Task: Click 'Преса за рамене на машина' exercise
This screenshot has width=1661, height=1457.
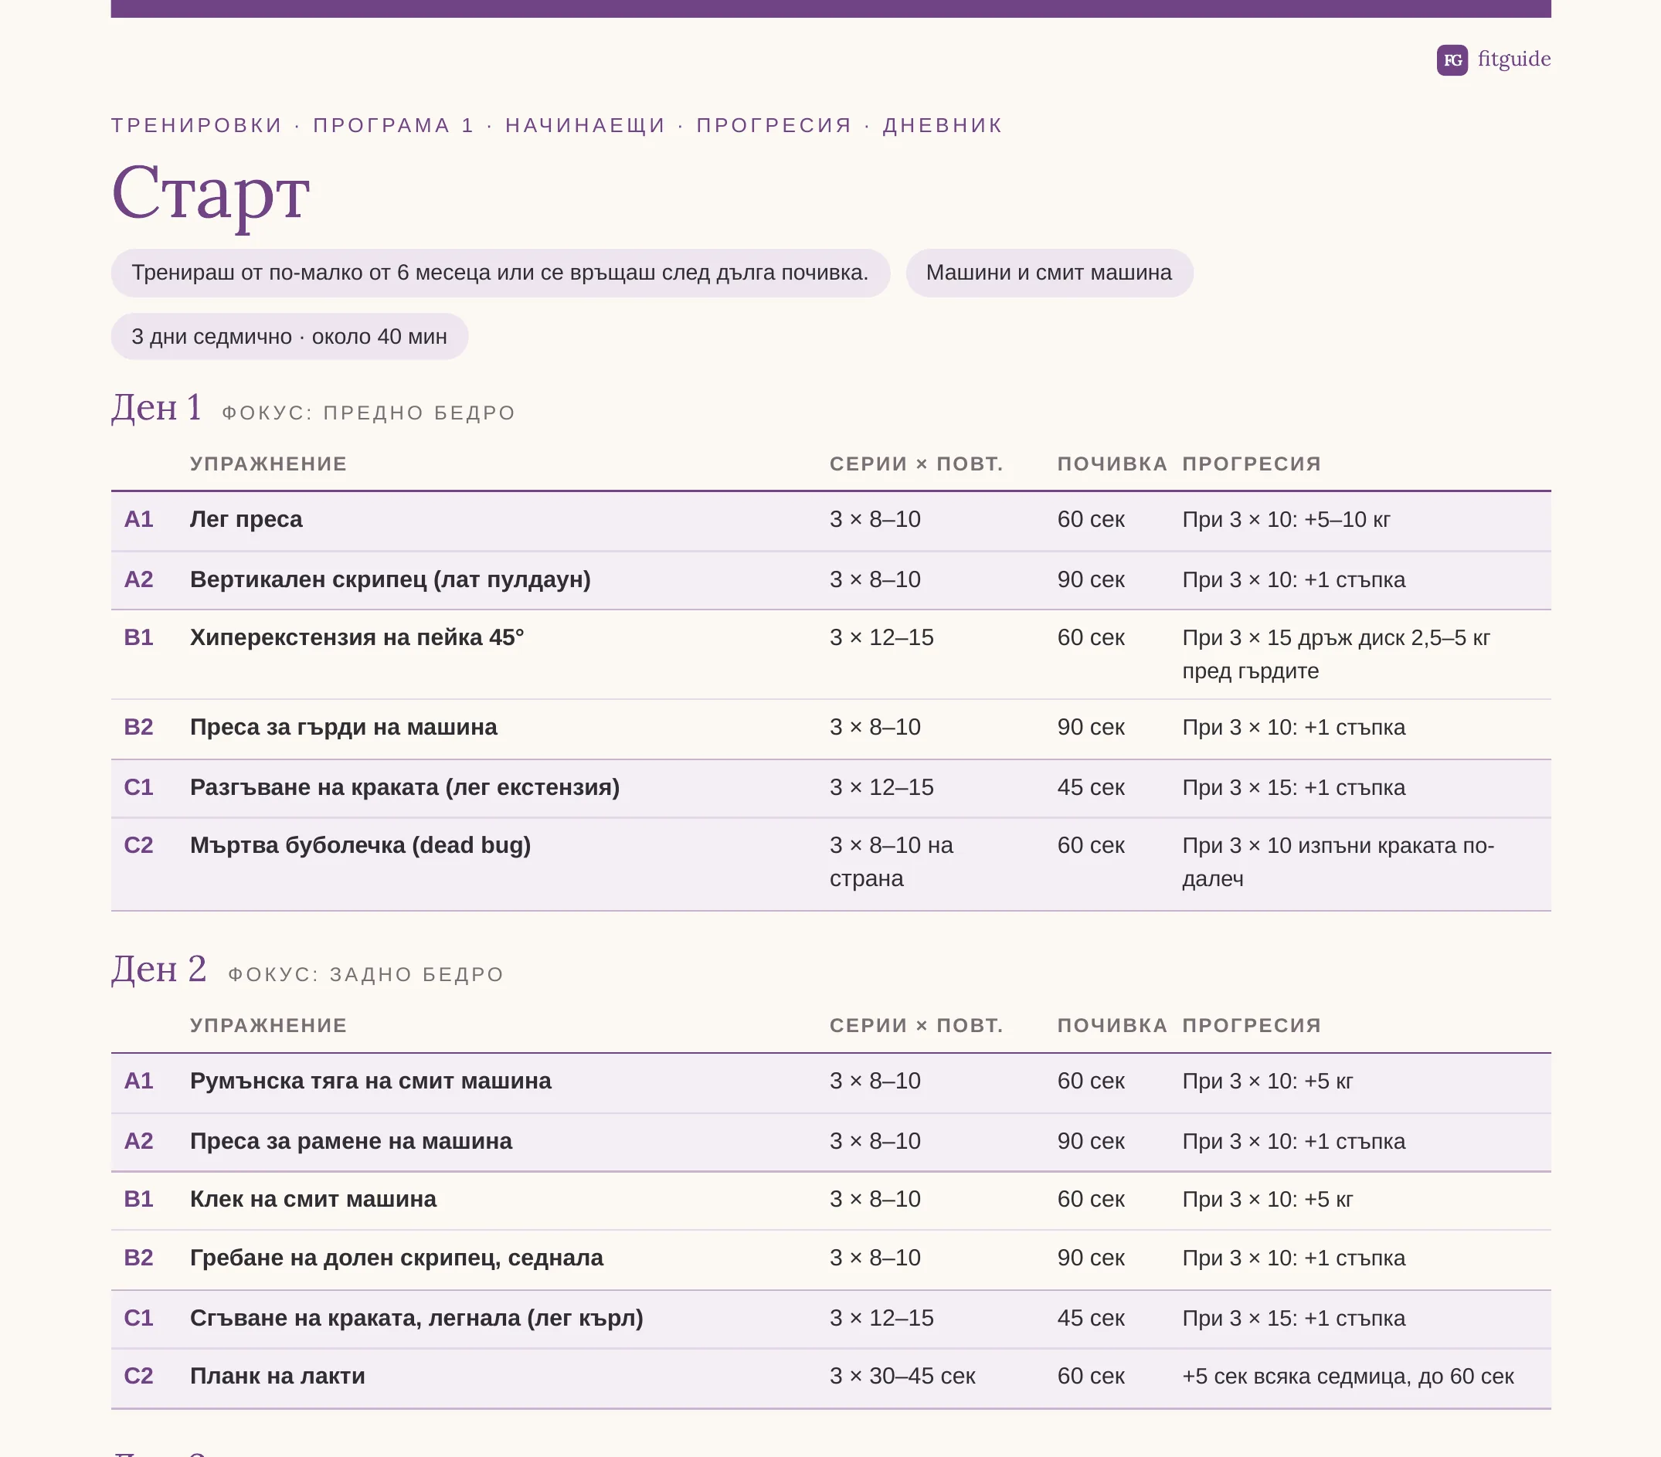Action: (351, 1141)
